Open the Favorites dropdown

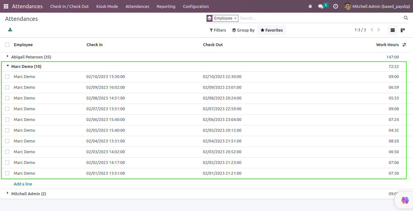click(272, 30)
